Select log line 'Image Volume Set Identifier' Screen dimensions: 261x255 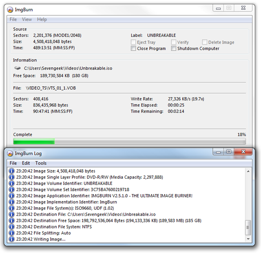click(x=73, y=190)
